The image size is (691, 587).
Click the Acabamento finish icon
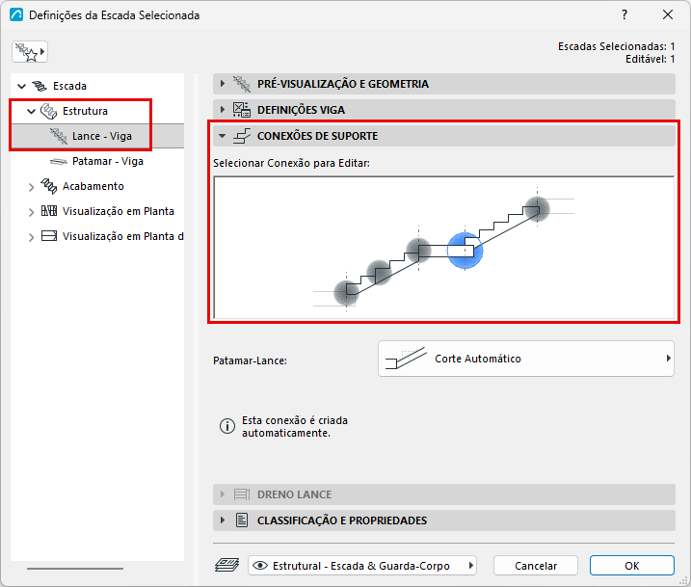coord(48,186)
